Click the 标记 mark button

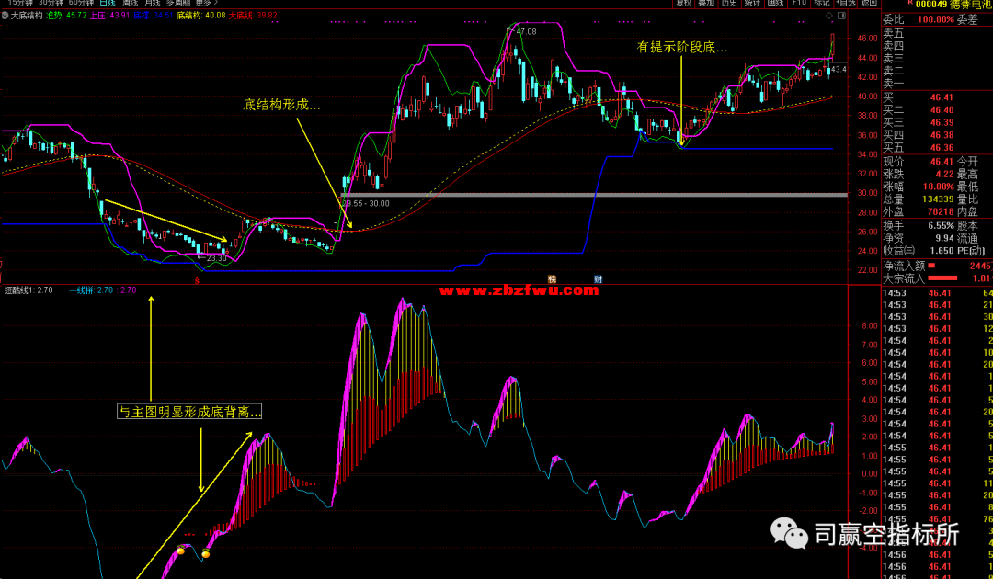[x=821, y=3]
